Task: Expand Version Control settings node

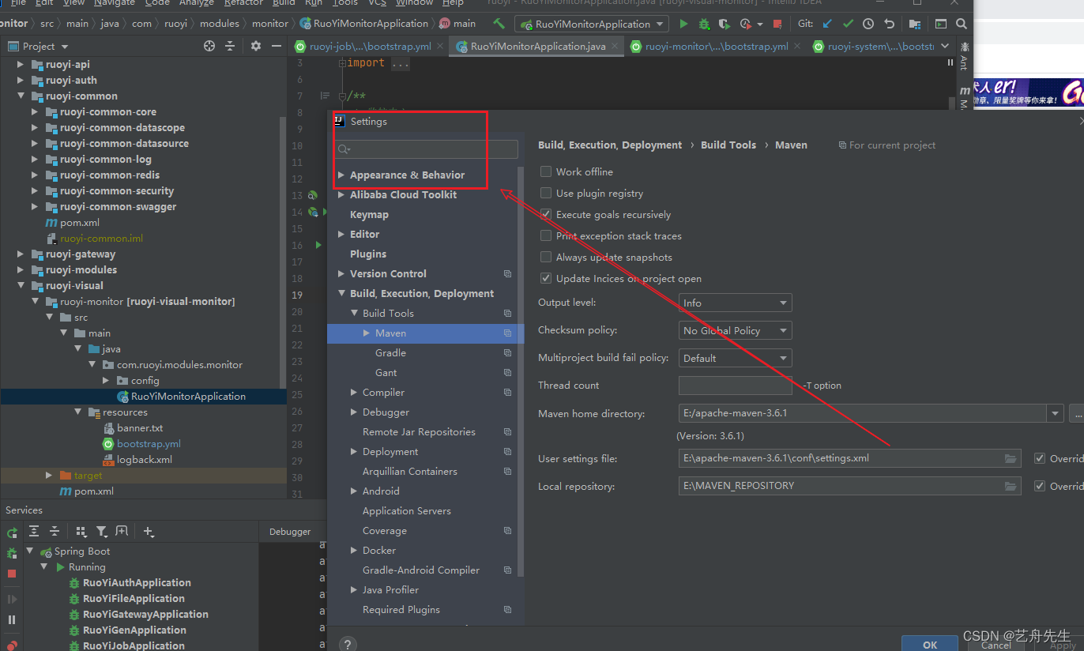Action: 341,273
